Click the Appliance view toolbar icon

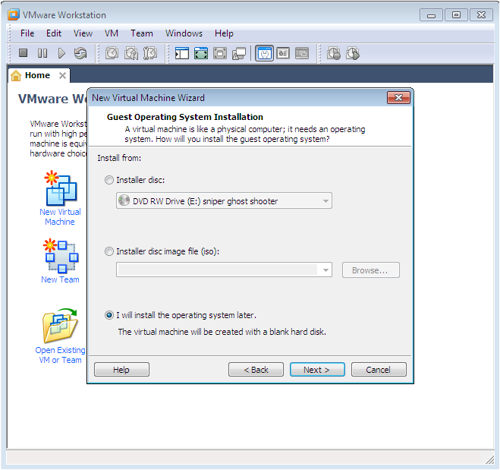pos(283,53)
